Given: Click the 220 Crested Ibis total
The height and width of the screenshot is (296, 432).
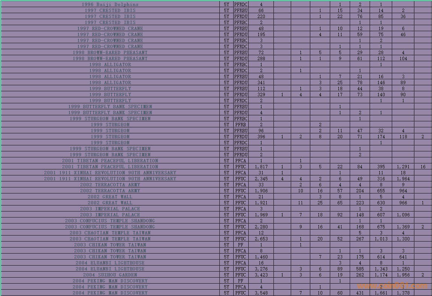Looking at the screenshot, I should coord(261,17).
